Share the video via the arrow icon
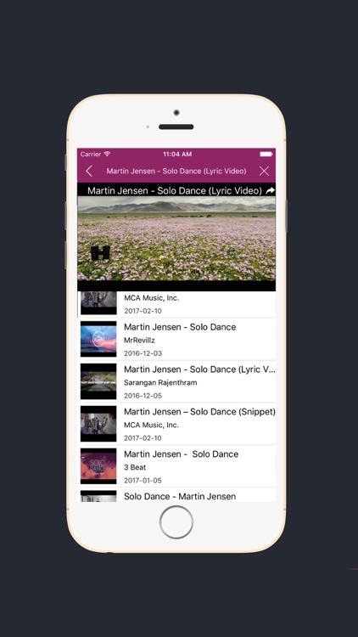The image size is (358, 637). pos(271,190)
